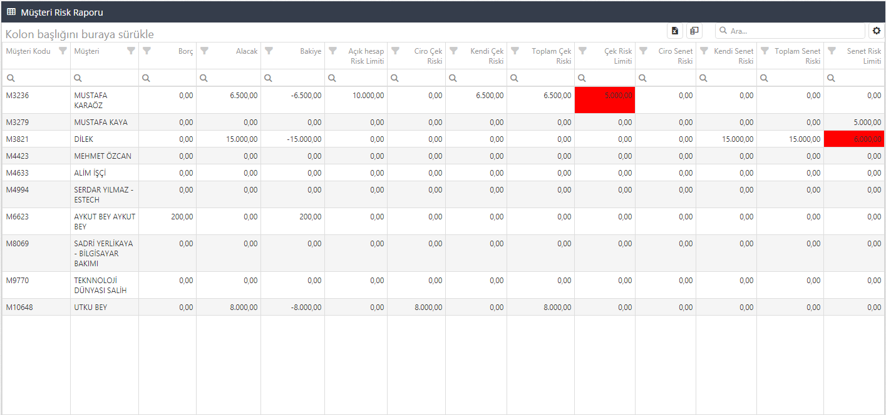Expand the Senet Risk Limiti header filter
Screen dimensions: 886x415
(x=832, y=51)
